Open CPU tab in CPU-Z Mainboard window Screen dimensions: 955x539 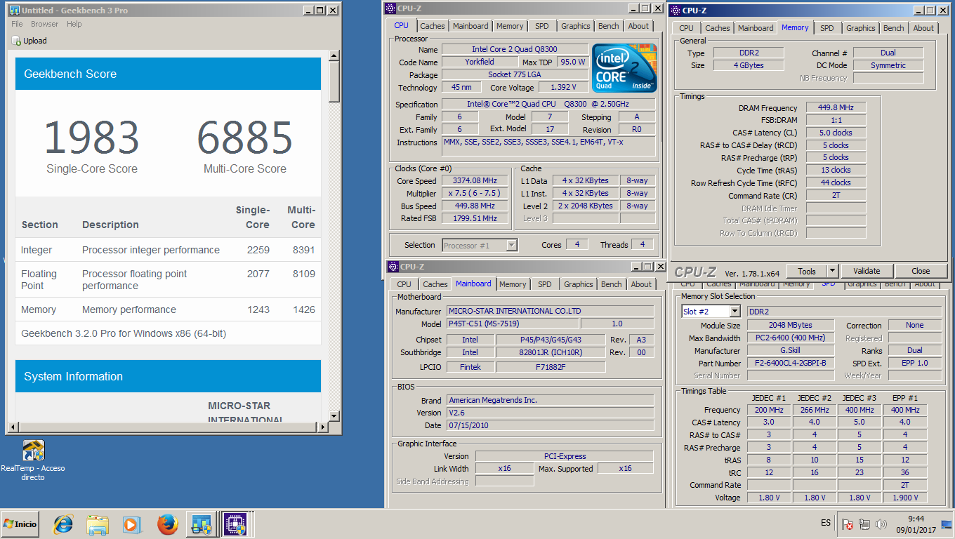click(404, 284)
